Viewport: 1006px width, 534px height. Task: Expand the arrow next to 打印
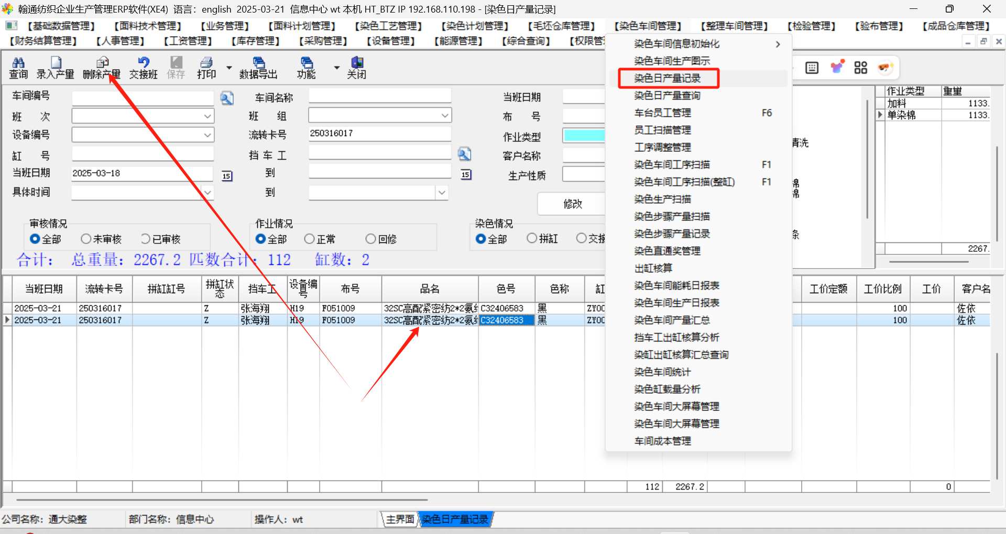229,68
